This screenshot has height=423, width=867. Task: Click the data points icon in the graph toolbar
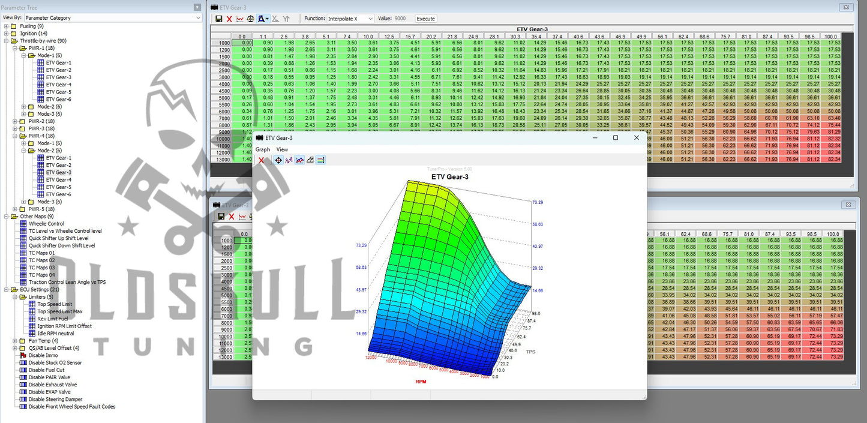[289, 160]
